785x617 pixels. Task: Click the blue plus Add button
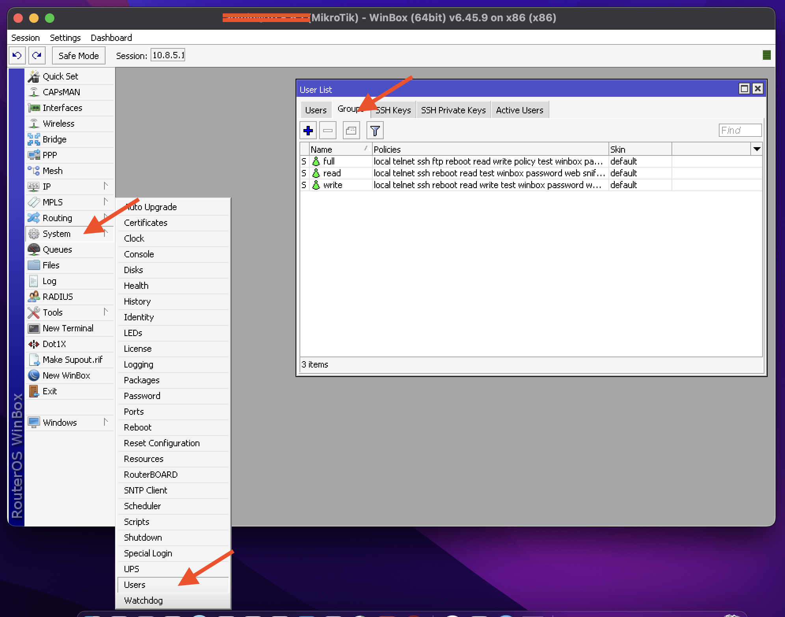308,131
